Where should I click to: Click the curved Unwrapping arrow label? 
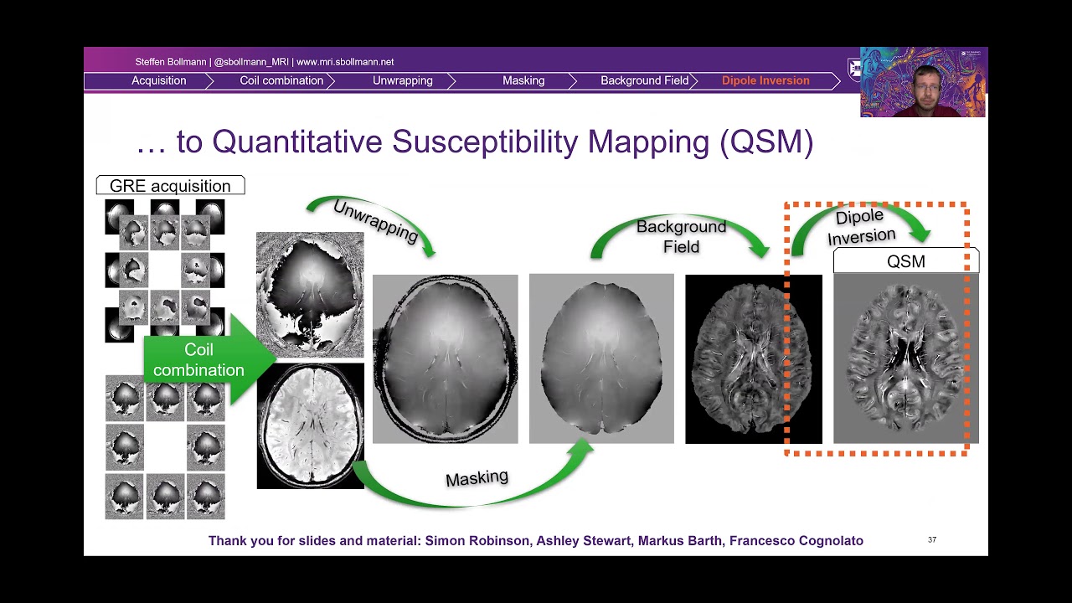point(375,221)
